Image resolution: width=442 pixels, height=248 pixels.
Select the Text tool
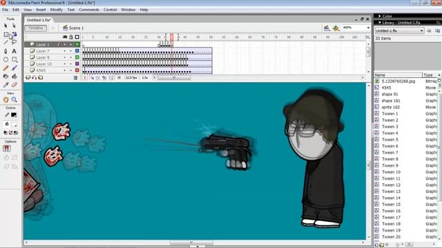[14, 51]
